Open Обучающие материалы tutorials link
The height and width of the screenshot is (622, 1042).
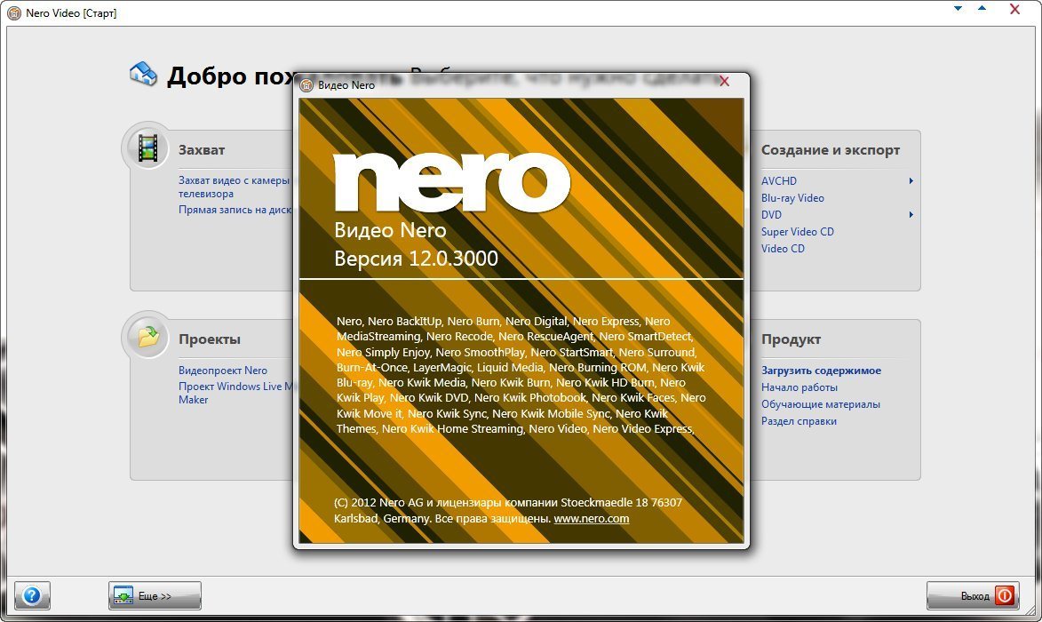coord(820,404)
